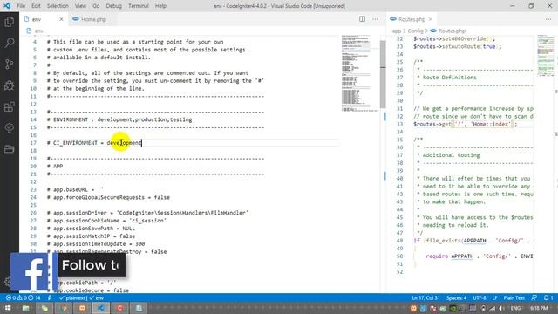Click the volume icon in system tray
Screen dimensions: 558x314
[501, 308]
